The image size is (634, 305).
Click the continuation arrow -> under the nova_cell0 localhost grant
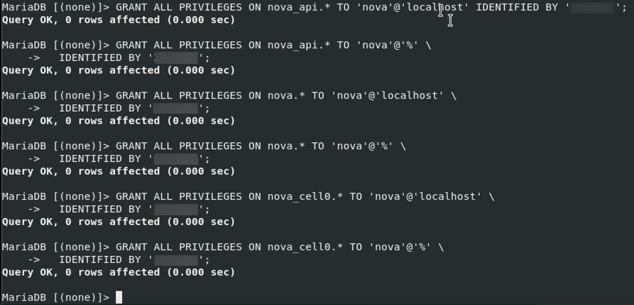pos(34,209)
